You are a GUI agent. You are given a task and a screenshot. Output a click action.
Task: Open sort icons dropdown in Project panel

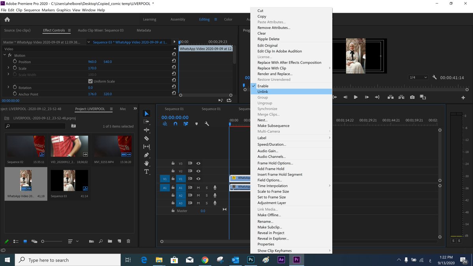pyautogui.click(x=73, y=241)
